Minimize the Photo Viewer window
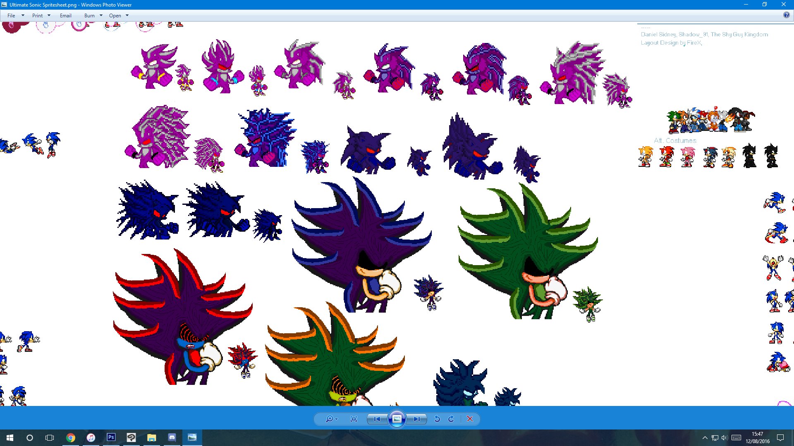Screen dimensions: 794x446 tap(746, 5)
